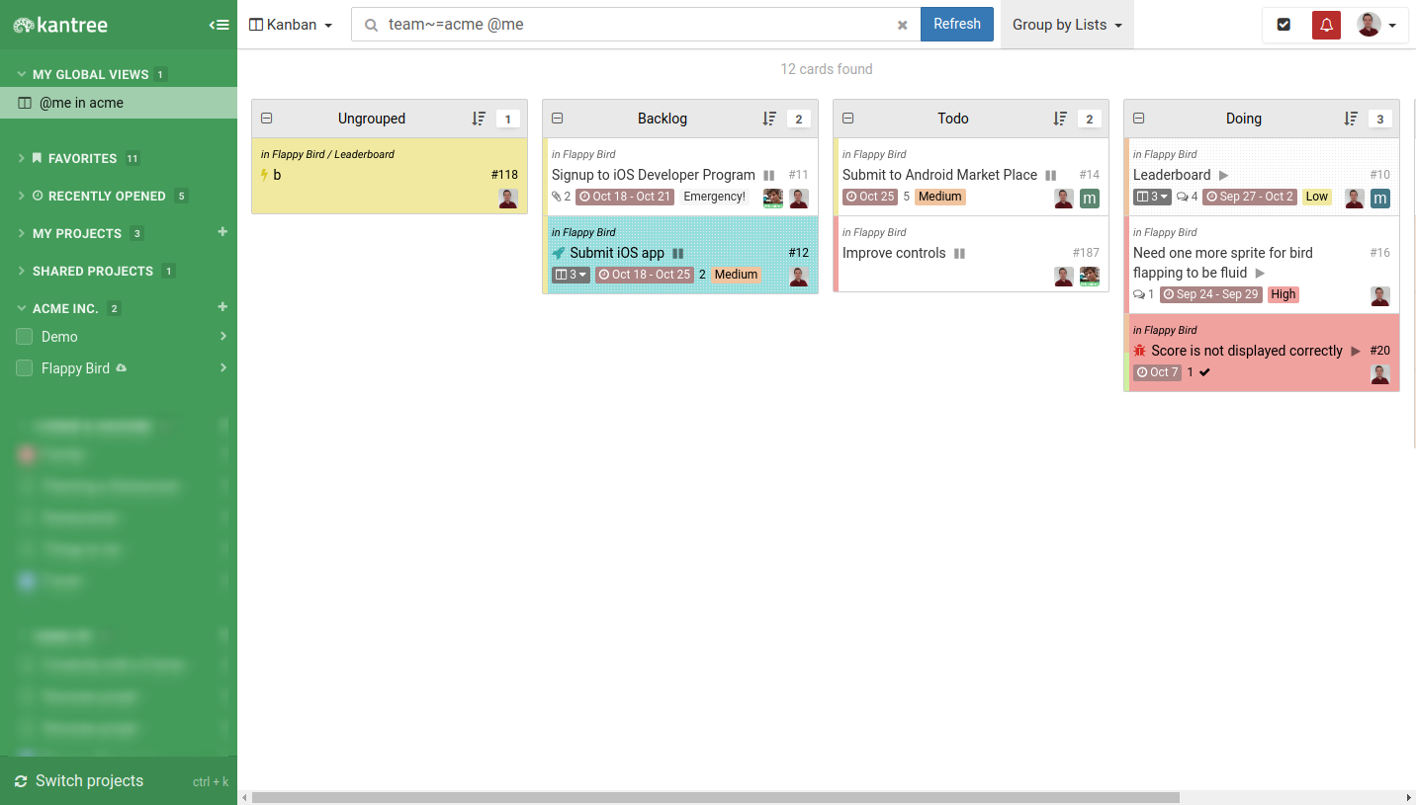1416x805 pixels.
Task: Click pause icon on Submit iOS app card
Action: tap(678, 254)
